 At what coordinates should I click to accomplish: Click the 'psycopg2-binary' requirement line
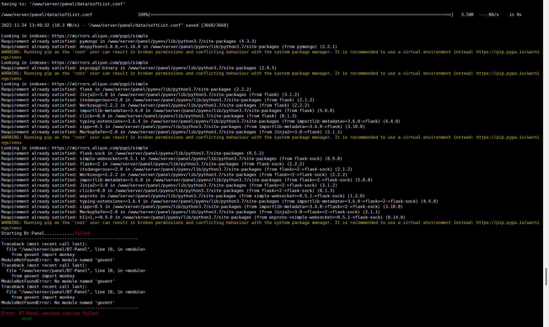pyautogui.click(x=139, y=68)
